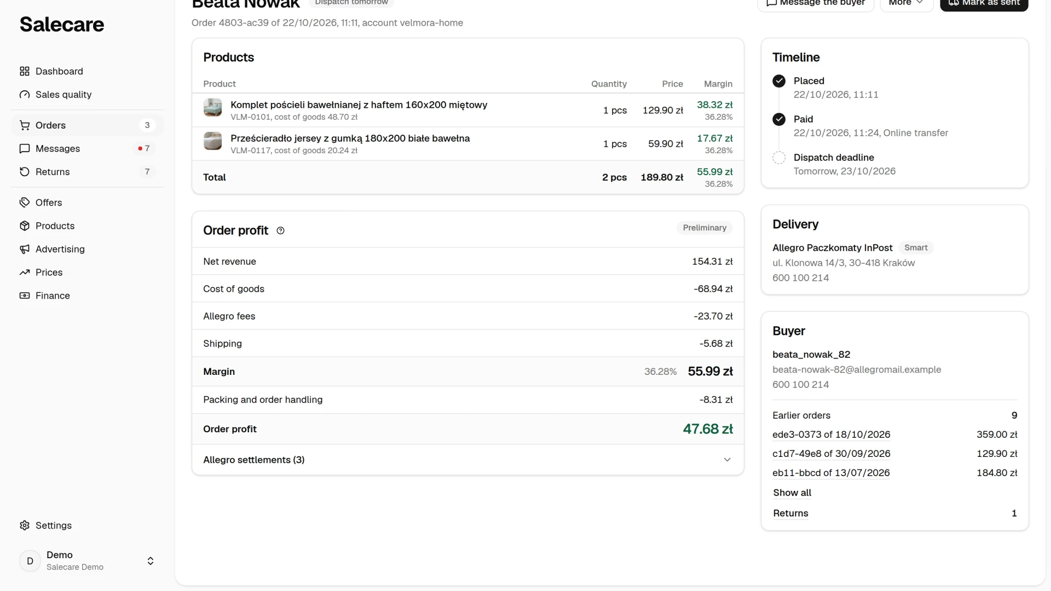Click the Sales quality gauge icon

[x=25, y=95]
